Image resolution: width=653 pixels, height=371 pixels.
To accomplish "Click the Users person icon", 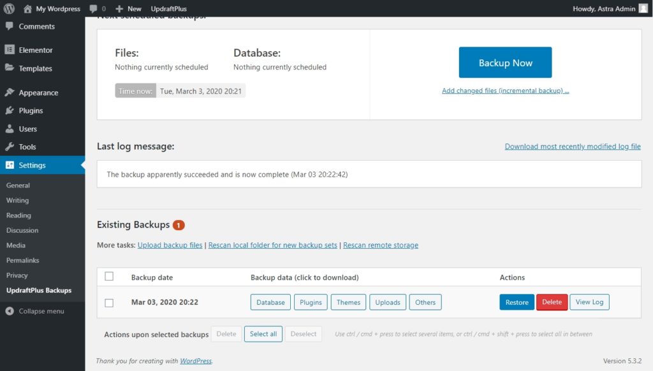I will (10, 129).
